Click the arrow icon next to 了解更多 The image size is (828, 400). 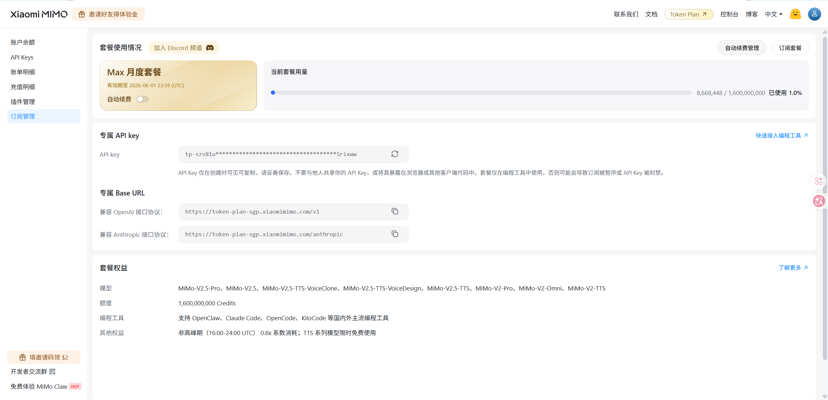pyautogui.click(x=806, y=268)
